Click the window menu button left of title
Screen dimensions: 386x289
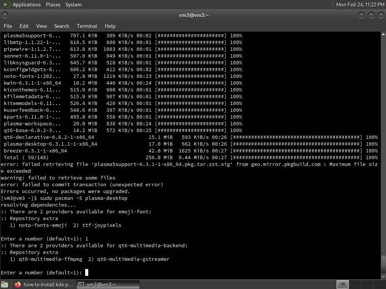pyautogui.click(x=5, y=15)
